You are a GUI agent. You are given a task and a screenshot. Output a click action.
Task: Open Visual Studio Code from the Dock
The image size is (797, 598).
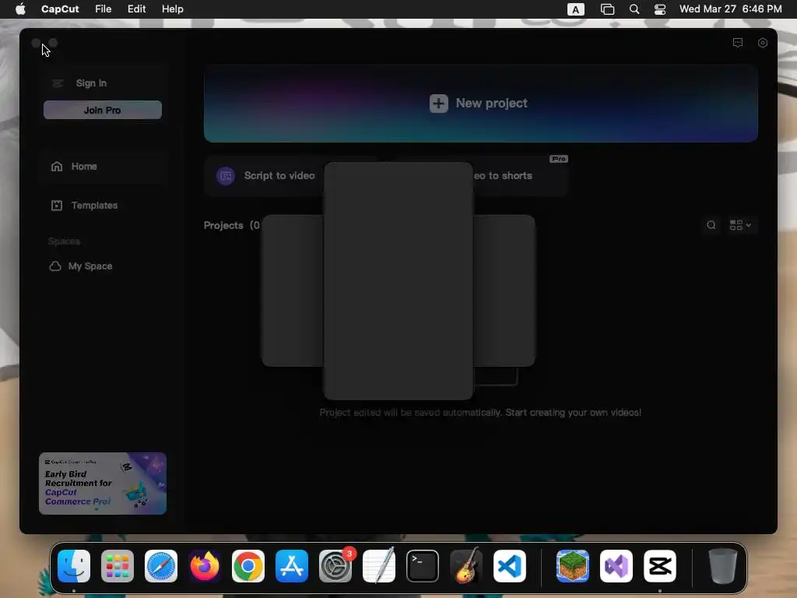[x=510, y=566]
